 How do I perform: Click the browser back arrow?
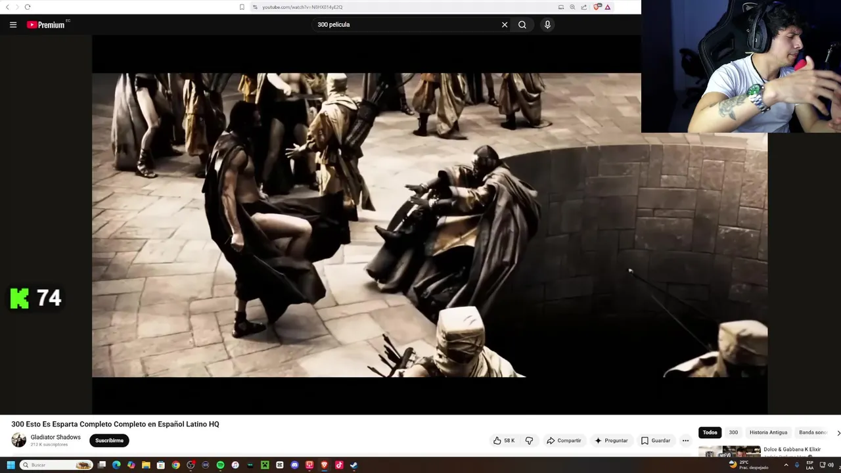coord(8,7)
